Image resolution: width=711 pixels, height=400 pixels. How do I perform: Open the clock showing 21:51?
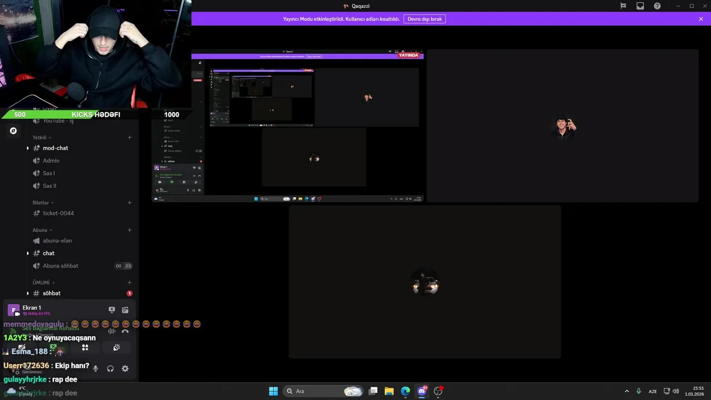pyautogui.click(x=695, y=391)
